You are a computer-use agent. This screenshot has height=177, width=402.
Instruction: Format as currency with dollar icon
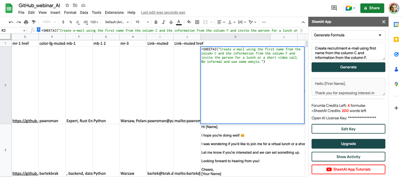(63, 22)
